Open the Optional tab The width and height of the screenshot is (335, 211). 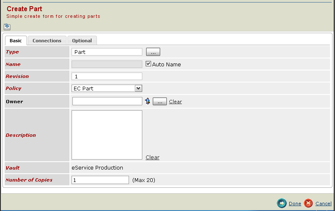point(82,41)
